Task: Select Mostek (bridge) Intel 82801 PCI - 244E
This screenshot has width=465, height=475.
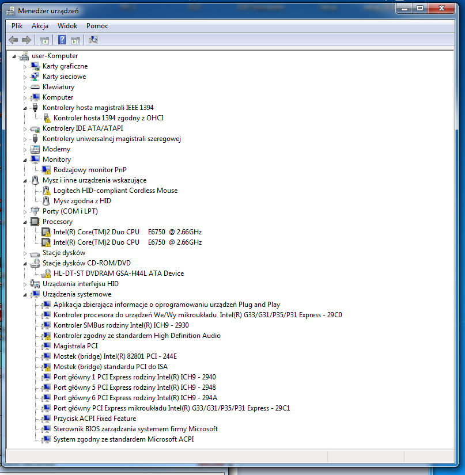Action: click(115, 356)
